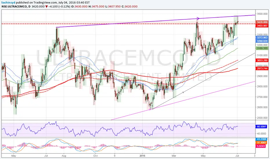Click the 2900.000 price axis label
Screen dimensions: 270x159
[x=262, y=76]
